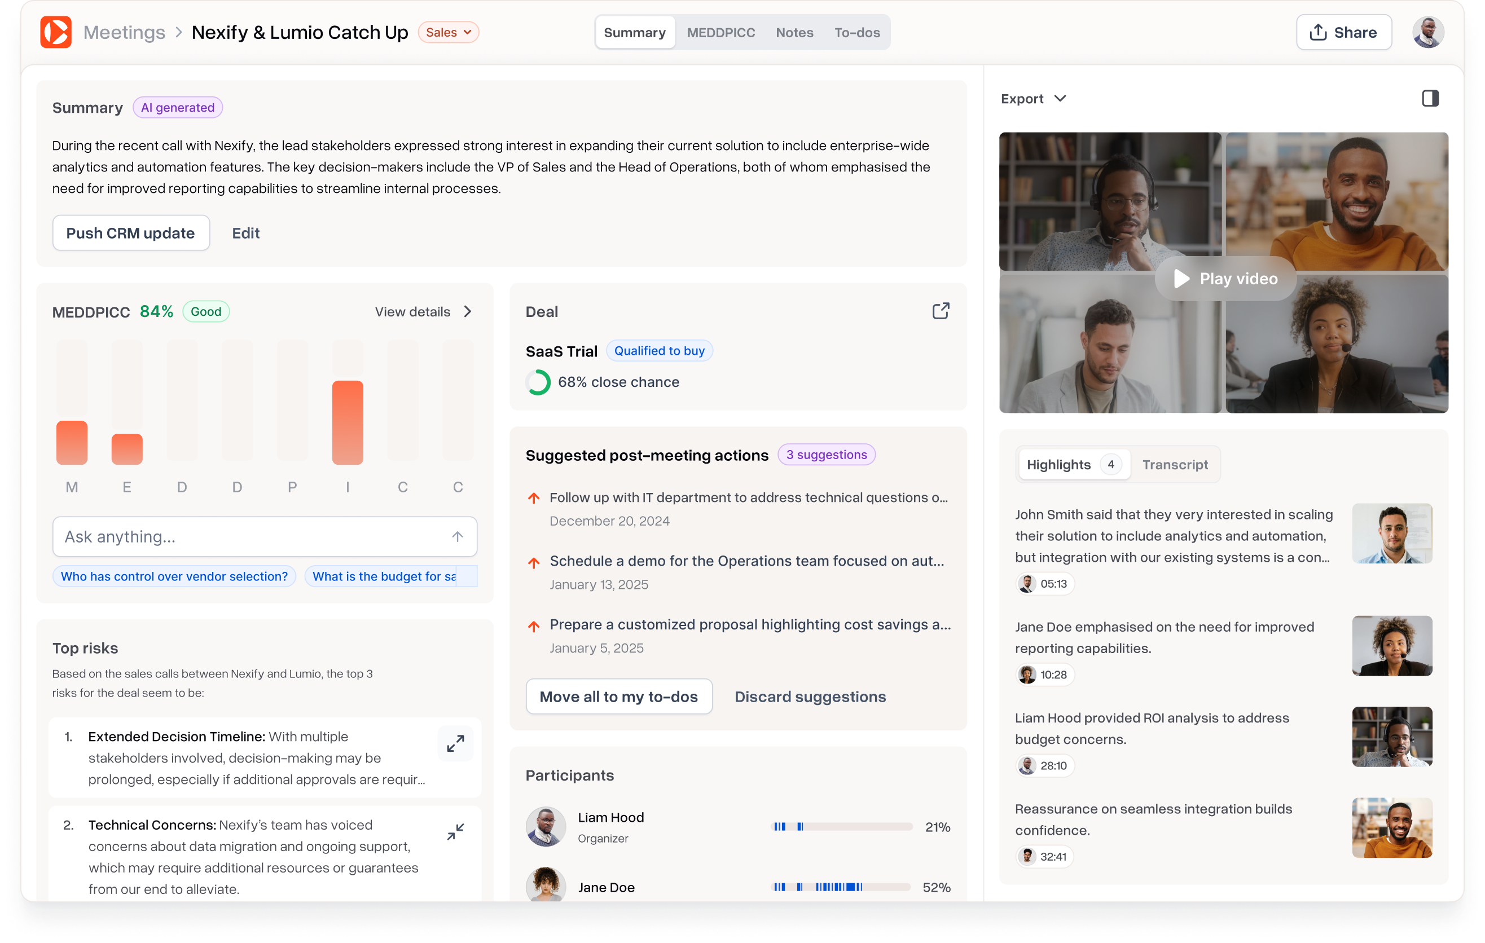Toggle the side panel layout icon
Image resolution: width=1485 pixels, height=943 pixels.
pyautogui.click(x=1430, y=99)
